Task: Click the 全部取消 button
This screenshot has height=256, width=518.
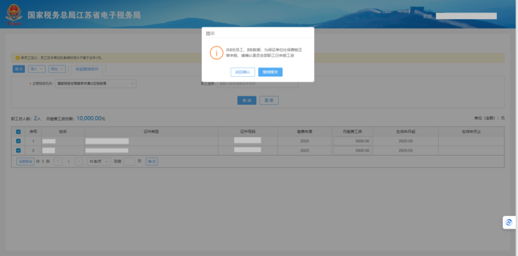Action: [25, 162]
